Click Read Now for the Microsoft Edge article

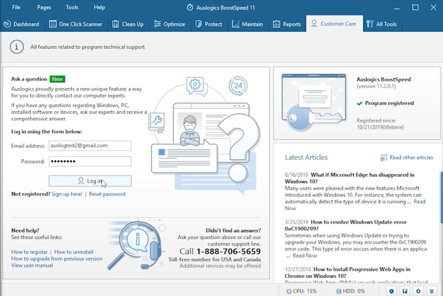tap(420, 202)
